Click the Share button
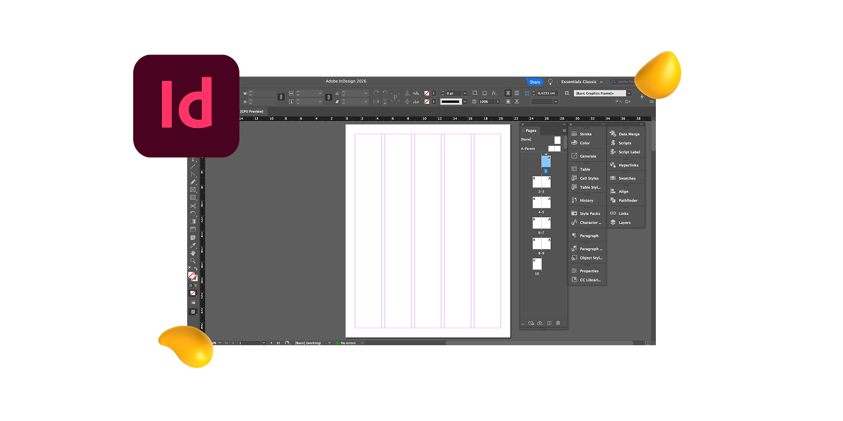The width and height of the screenshot is (843, 421). 534,82
